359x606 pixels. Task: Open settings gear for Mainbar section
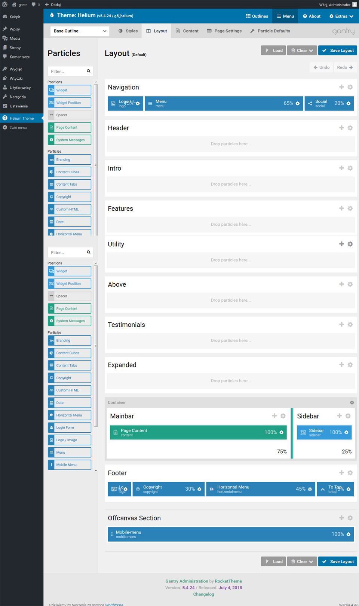(x=283, y=416)
